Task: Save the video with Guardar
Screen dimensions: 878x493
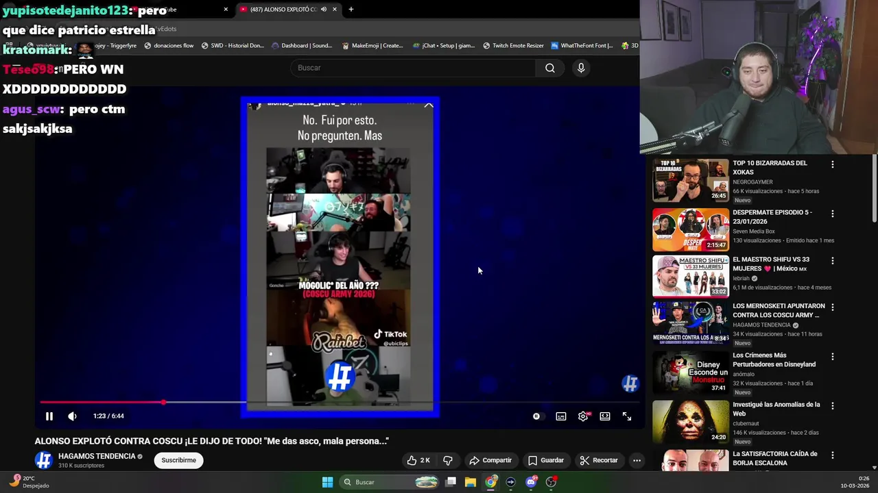Action: (x=546, y=460)
